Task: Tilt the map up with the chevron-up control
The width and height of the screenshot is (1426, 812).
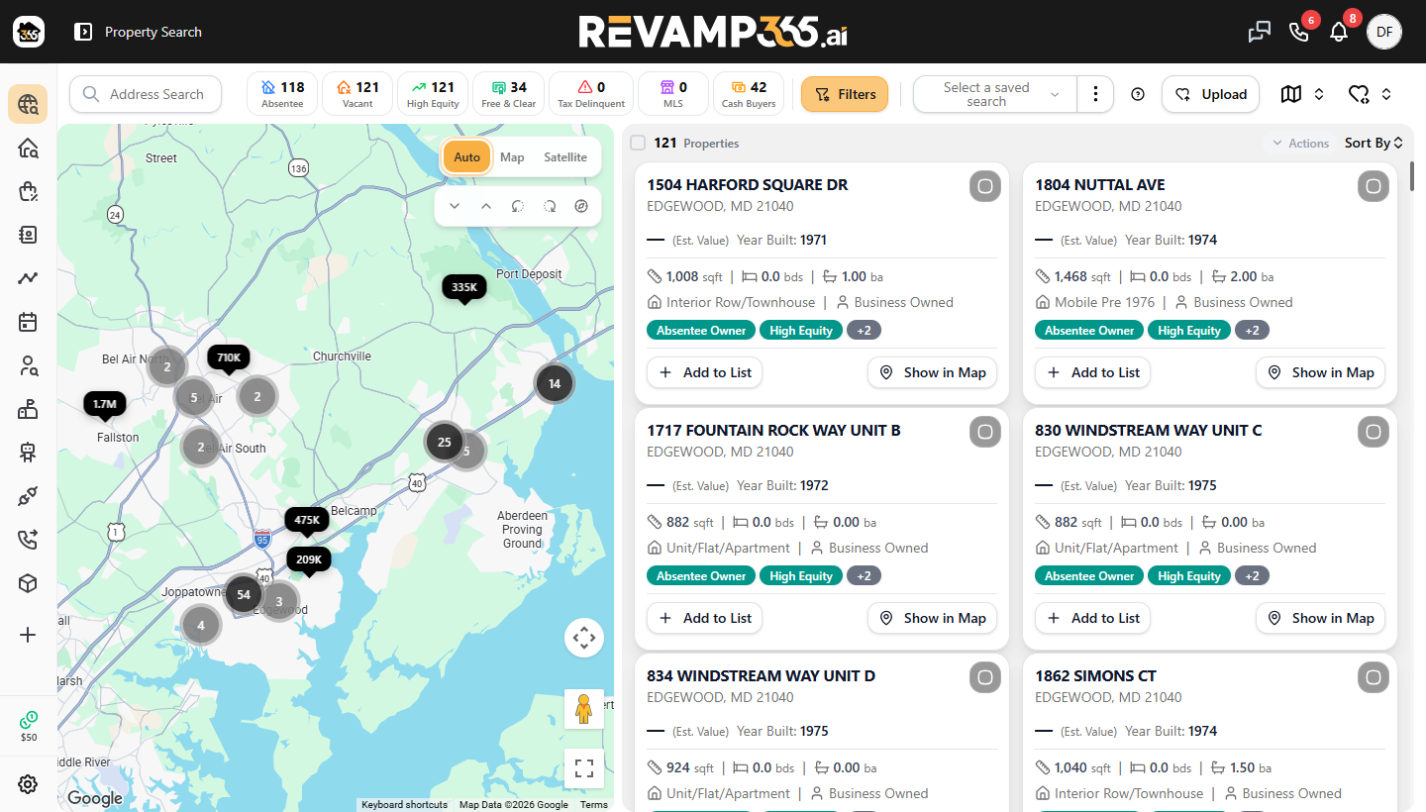Action: (x=486, y=206)
